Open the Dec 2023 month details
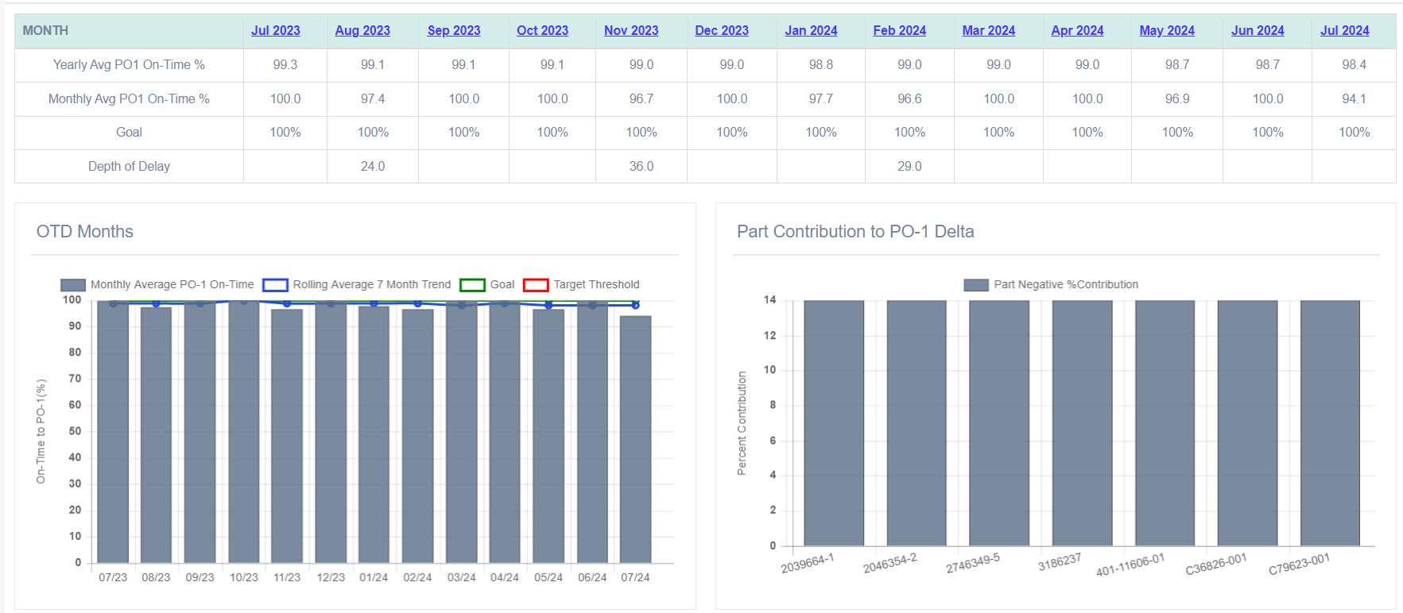Screen dimensions: 1403x613 (x=721, y=30)
